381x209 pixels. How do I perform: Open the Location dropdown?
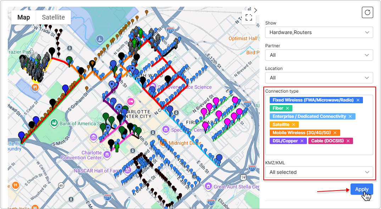(319, 78)
